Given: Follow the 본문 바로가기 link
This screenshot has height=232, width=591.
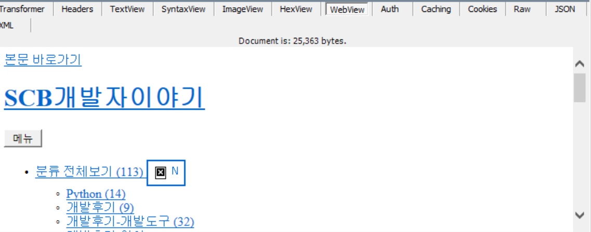Looking at the screenshot, I should [43, 60].
